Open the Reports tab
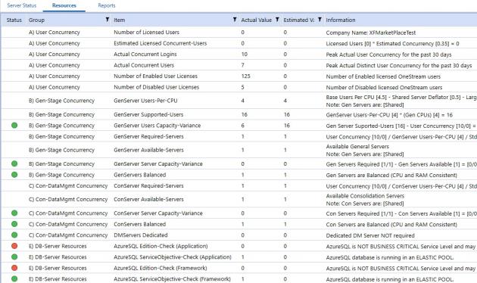 pos(107,5)
